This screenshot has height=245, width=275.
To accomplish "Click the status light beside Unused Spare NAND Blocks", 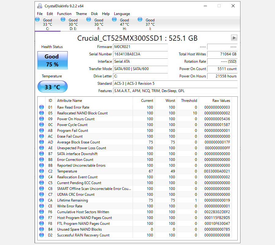I will pyautogui.click(x=41, y=229).
